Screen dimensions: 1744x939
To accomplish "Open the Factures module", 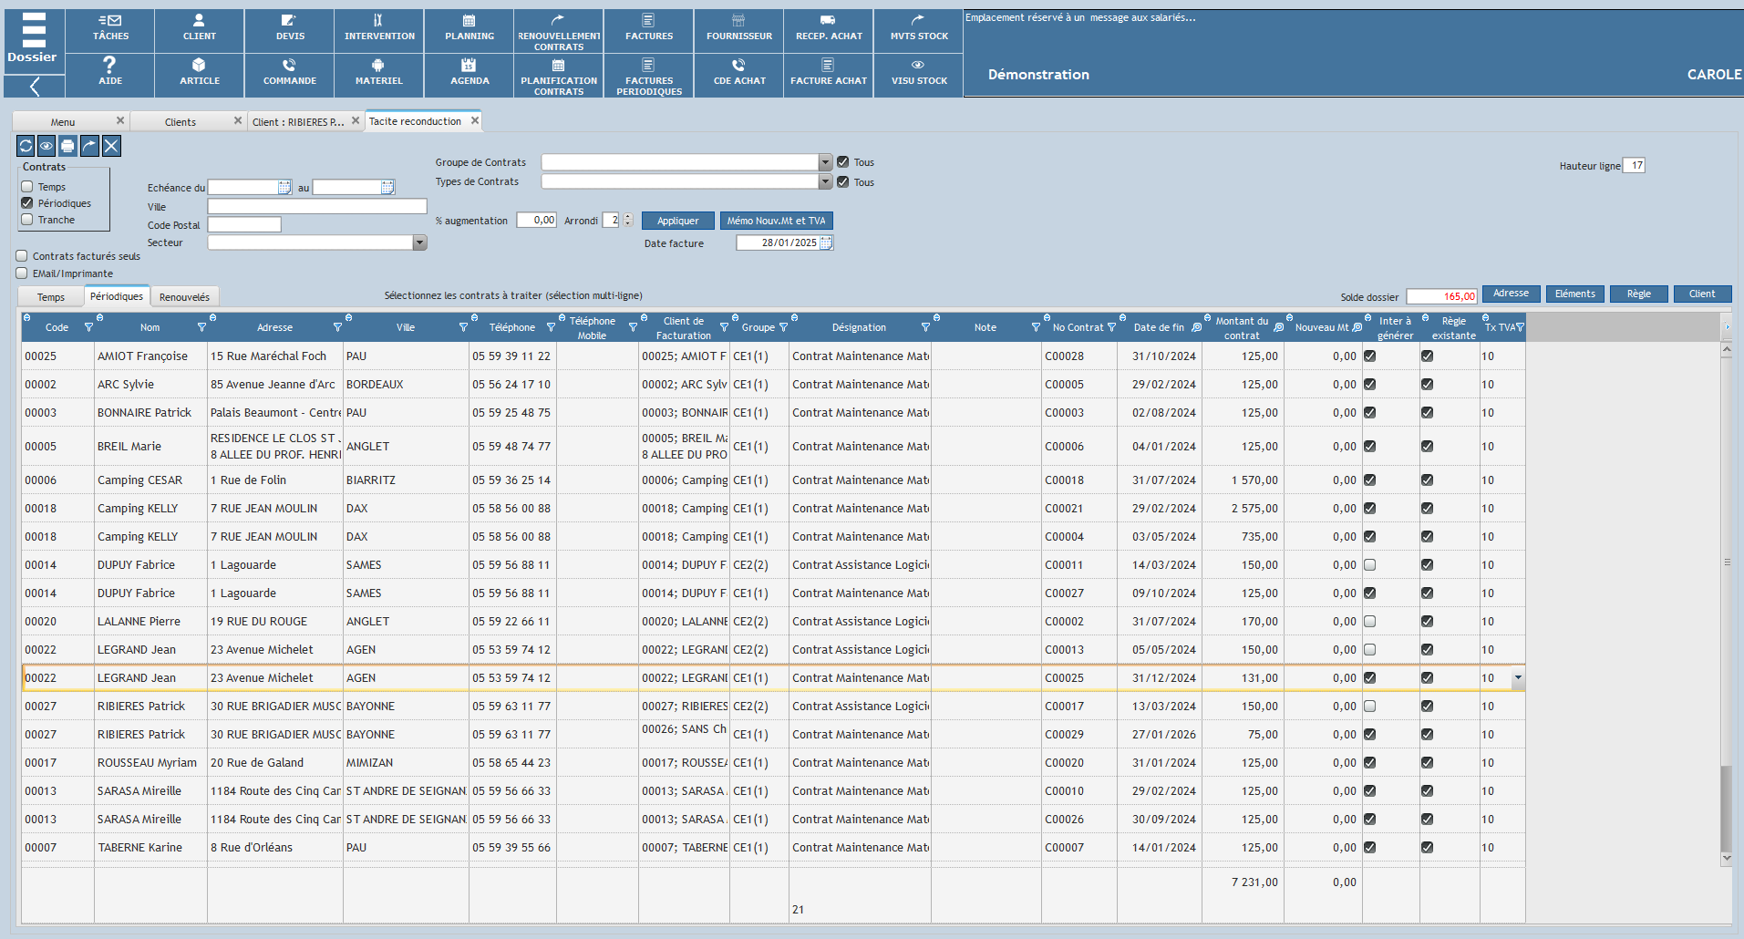I will 649,31.
